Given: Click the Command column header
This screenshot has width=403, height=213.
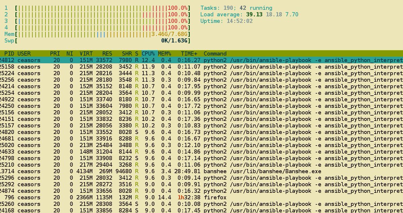Looking at the screenshot, I should coord(215,53).
